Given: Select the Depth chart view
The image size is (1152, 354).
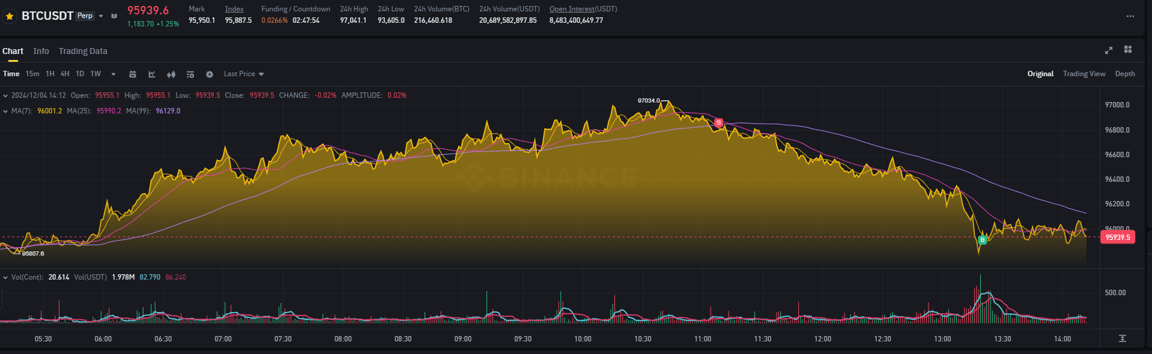Looking at the screenshot, I should [1124, 74].
